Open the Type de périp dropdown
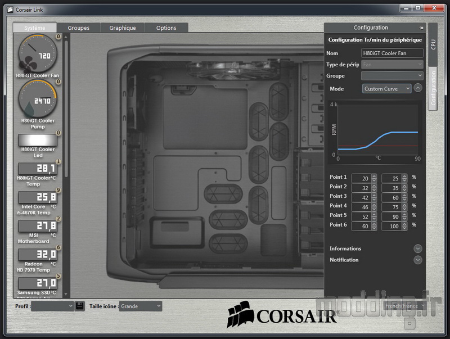Screen dimensions: 450x339 (x=392, y=65)
